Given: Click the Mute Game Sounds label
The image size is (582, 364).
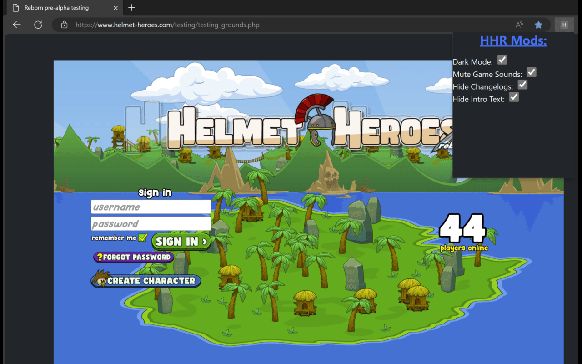Looking at the screenshot, I should coord(487,74).
